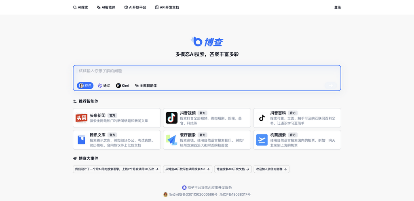Image resolution: width=414 pixels, height=201 pixels.
Task: Open 从博查AI开放平台调用搜索API link
Action: (188, 169)
